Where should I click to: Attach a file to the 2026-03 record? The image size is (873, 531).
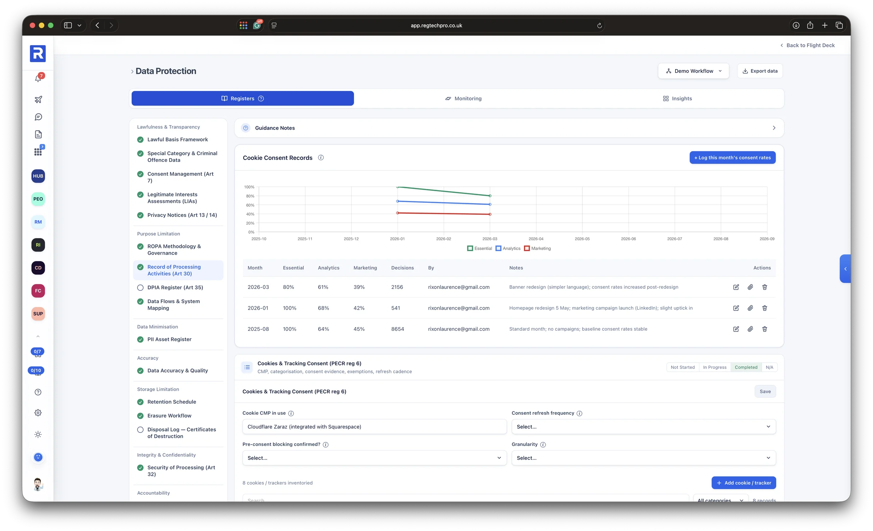click(750, 287)
